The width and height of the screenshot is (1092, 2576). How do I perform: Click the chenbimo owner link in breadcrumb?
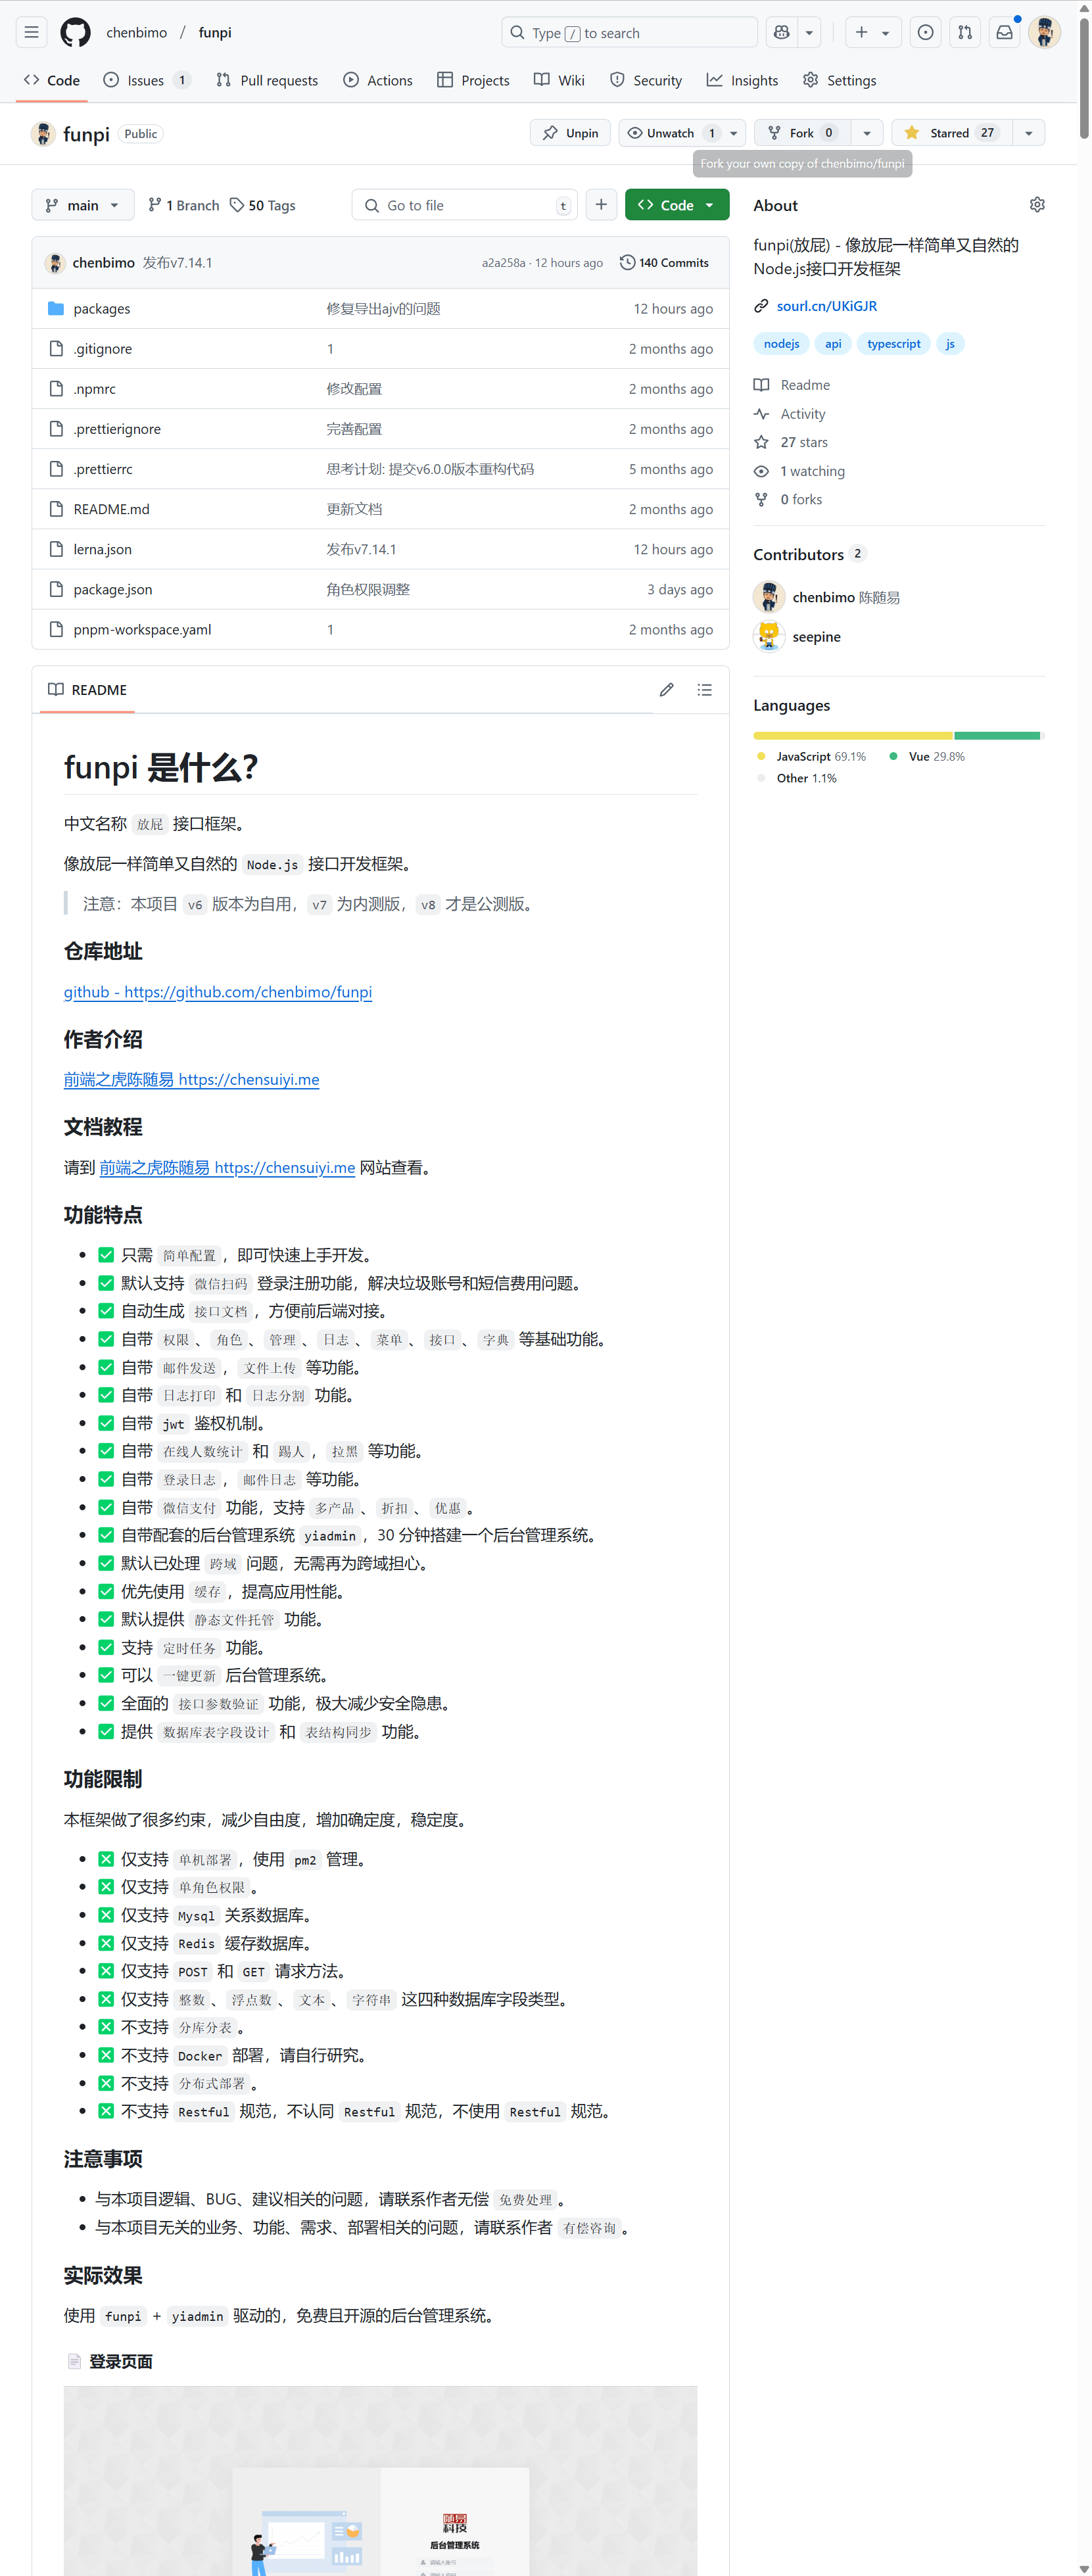(x=137, y=33)
